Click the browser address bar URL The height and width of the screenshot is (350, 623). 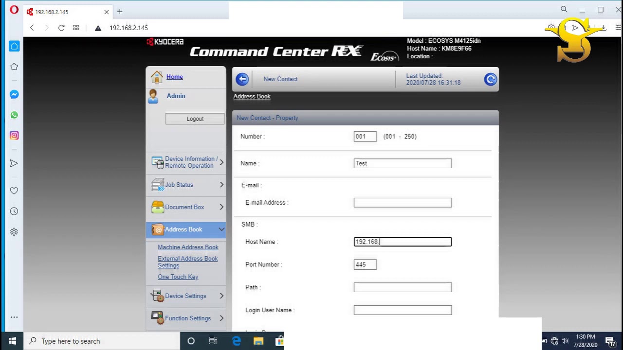(128, 28)
